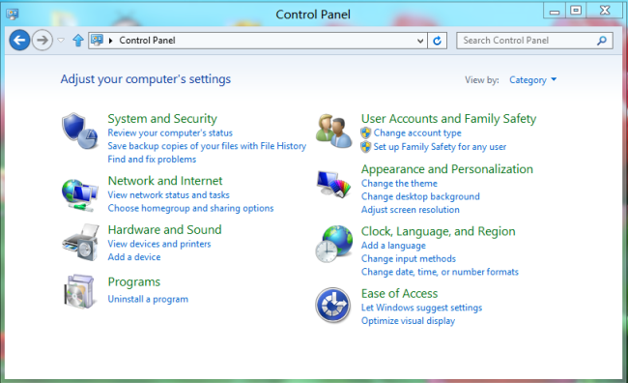628x383 pixels.
Task: Open View devices and printers
Action: [x=159, y=244]
